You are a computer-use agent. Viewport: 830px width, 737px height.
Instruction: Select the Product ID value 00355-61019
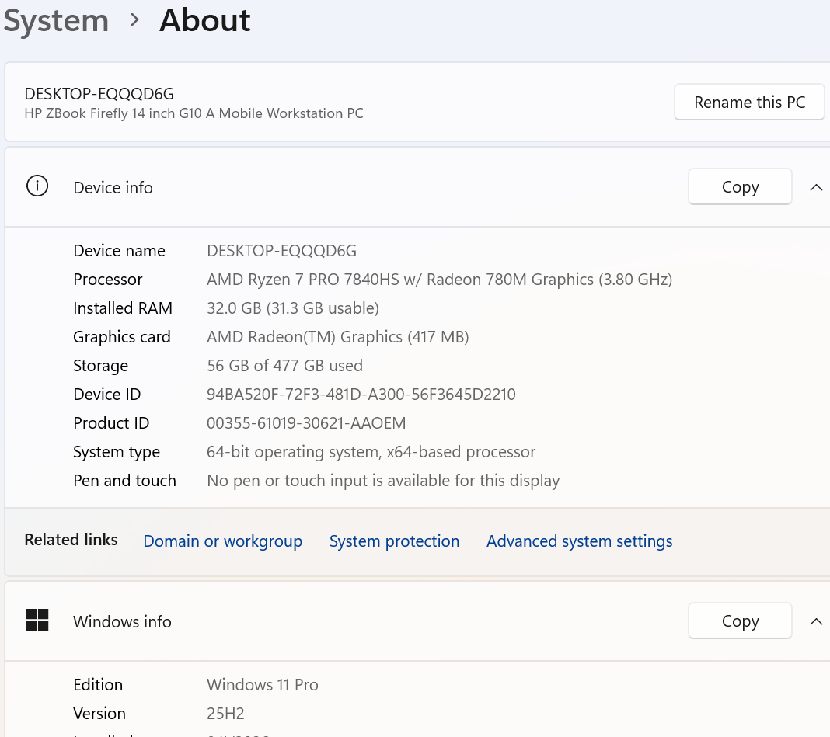306,422
